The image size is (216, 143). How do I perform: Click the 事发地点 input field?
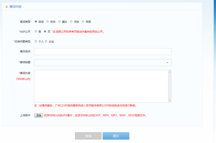point(102,52)
